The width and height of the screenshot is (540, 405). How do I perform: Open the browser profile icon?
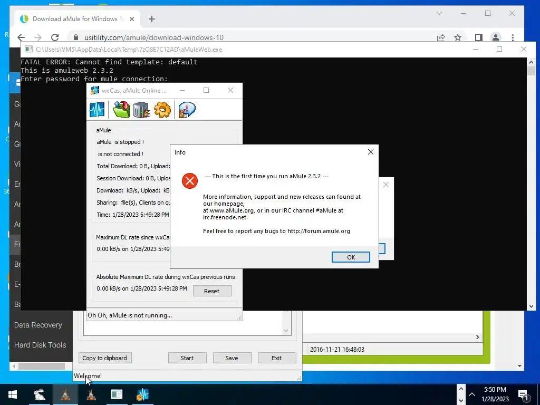[496, 37]
